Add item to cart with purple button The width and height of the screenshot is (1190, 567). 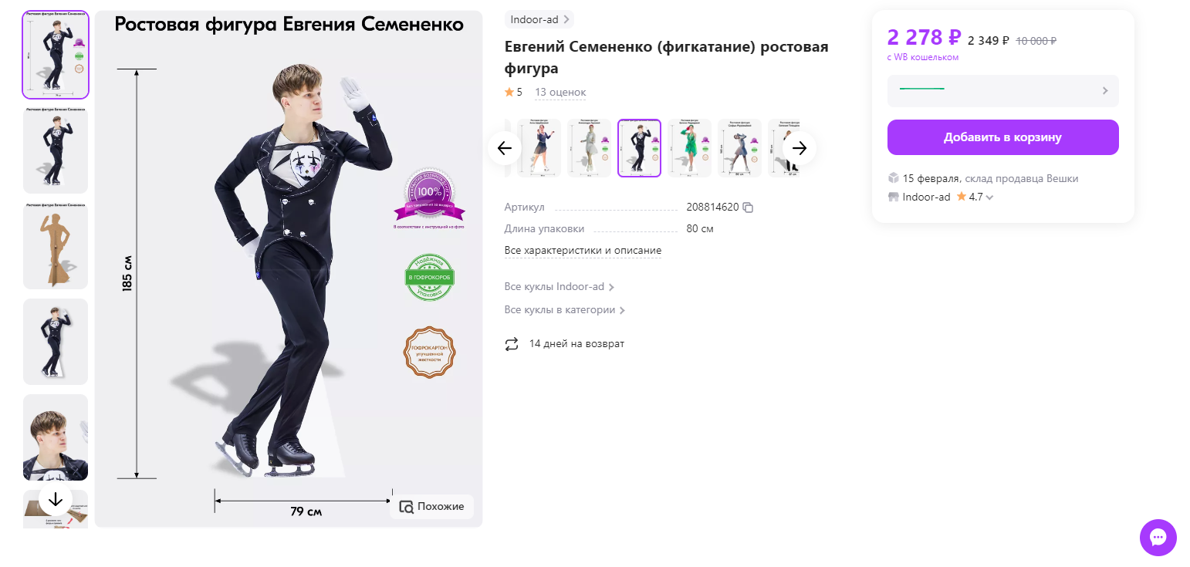(x=1002, y=137)
